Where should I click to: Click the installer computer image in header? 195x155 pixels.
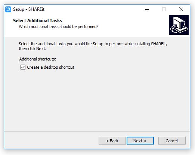coord(179,25)
